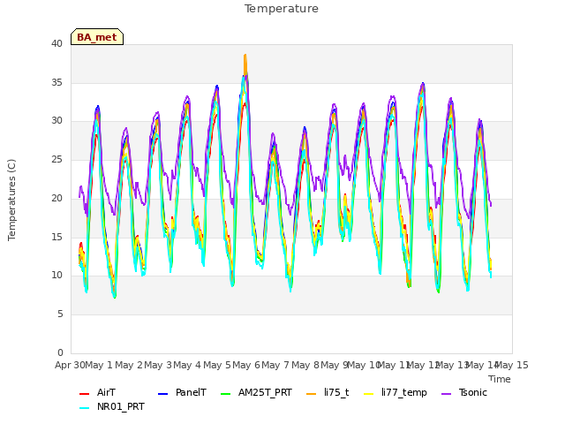Click the 35 y-axis tick label
Image resolution: width=565 pixels, height=424 pixels.
56,82
